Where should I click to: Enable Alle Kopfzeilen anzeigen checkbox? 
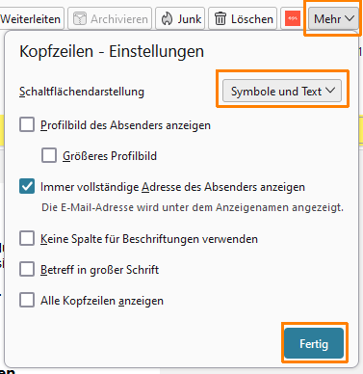[27, 301]
